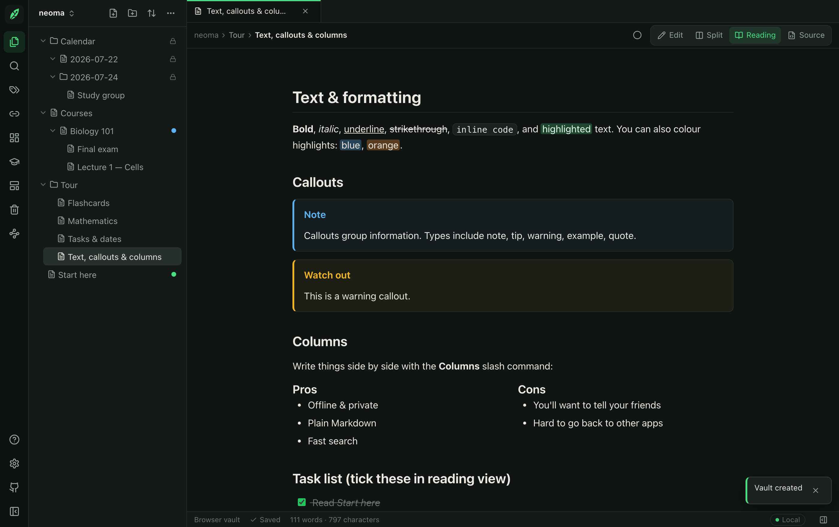This screenshot has height=527, width=839.
Task: Select the Text, callouts & colu... tab
Action: (x=254, y=11)
